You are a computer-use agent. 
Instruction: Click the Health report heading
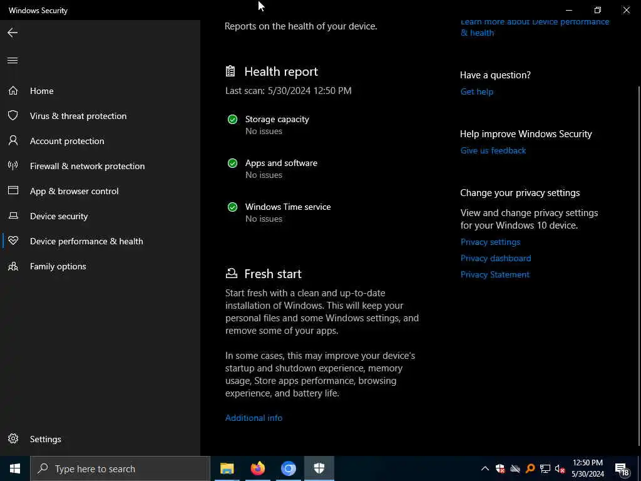click(281, 71)
